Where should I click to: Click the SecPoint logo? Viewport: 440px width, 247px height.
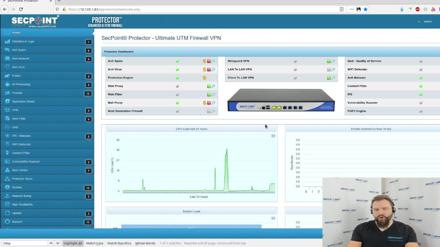point(35,22)
